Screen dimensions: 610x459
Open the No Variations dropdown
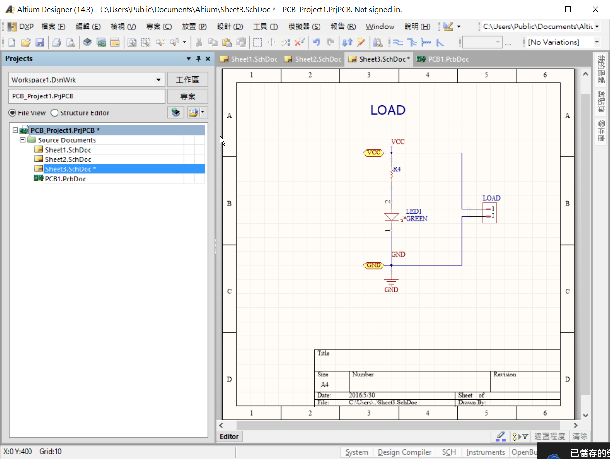click(x=597, y=42)
